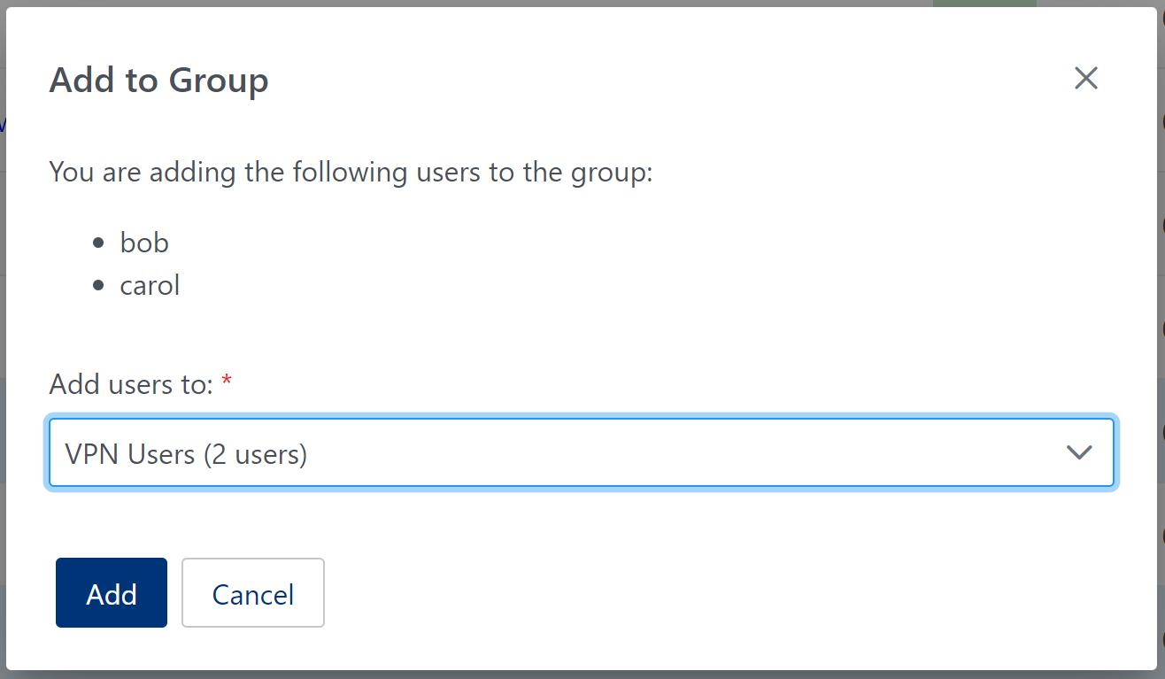This screenshot has width=1165, height=679.
Task: Close the Add to Group dialog
Action: [x=1085, y=79]
